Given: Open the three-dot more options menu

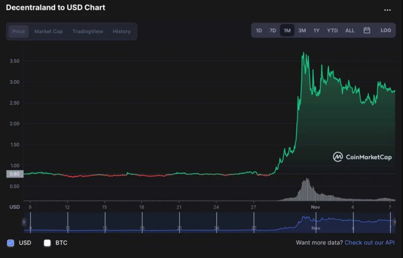Looking at the screenshot, I should click(x=387, y=10).
